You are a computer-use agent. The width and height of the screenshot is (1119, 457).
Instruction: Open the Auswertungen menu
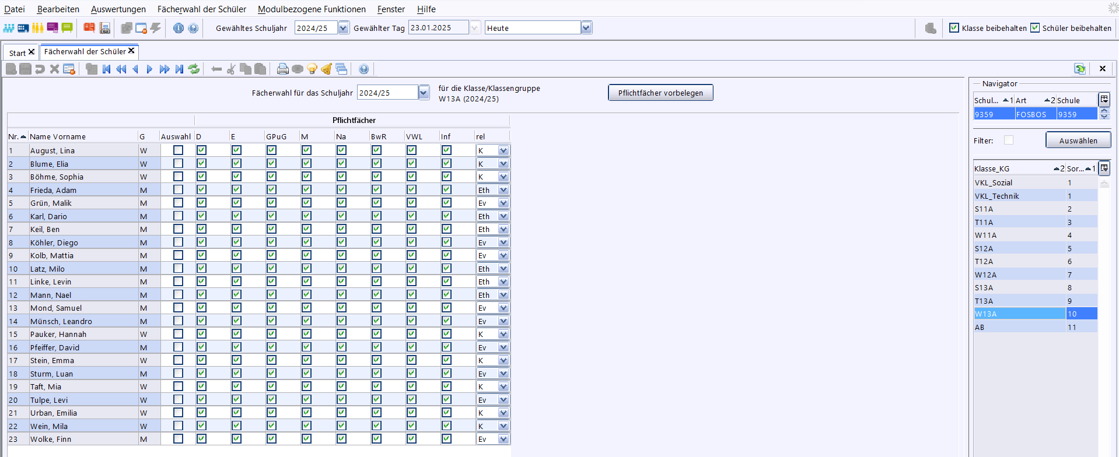[x=118, y=9]
